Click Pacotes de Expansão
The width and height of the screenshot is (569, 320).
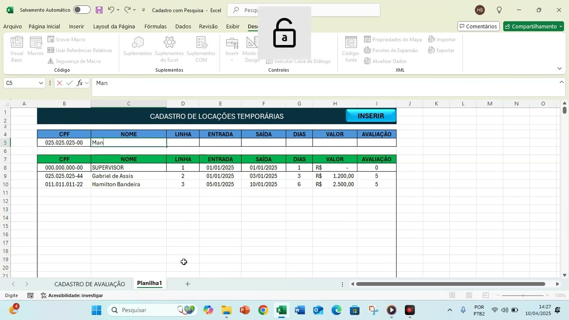click(x=391, y=50)
